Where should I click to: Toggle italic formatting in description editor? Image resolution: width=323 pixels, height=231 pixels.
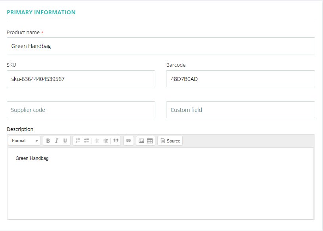(x=56, y=141)
